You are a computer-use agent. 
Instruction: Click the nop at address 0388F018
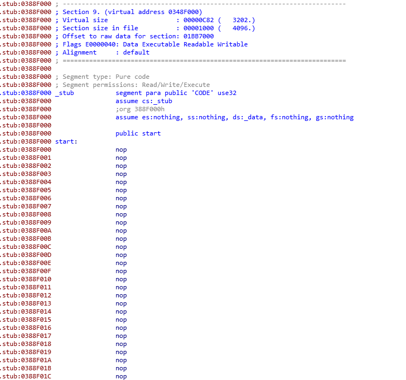point(121,344)
